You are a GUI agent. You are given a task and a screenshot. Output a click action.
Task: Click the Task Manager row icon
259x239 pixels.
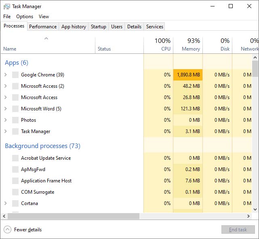[x=15, y=131]
